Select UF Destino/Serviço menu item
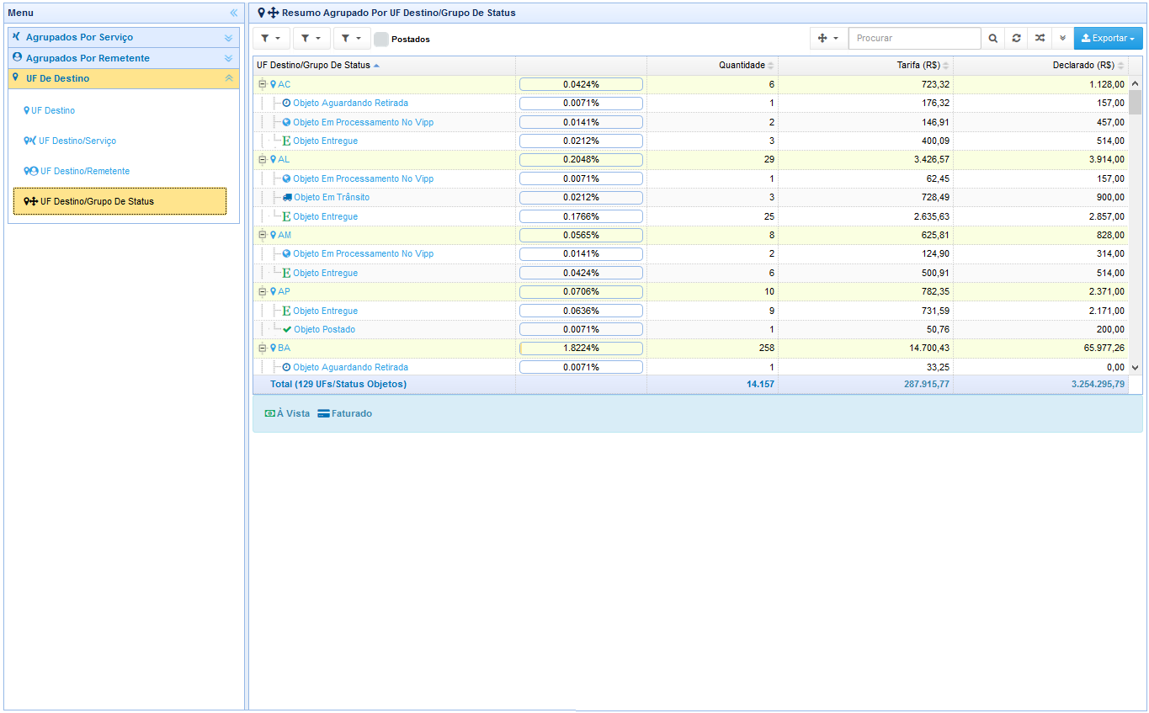 coord(77,141)
